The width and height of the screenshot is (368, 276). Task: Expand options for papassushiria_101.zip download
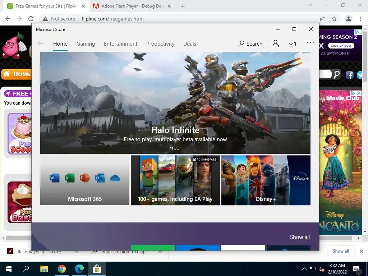coord(160,251)
